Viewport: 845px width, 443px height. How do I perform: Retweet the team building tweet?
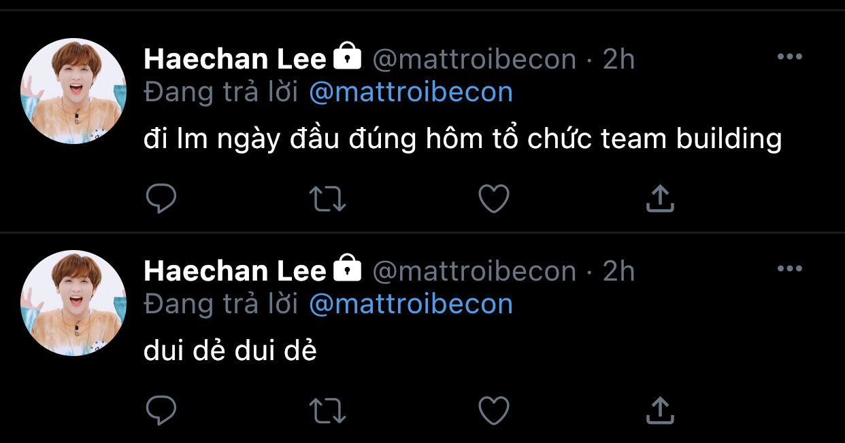pos(327,198)
